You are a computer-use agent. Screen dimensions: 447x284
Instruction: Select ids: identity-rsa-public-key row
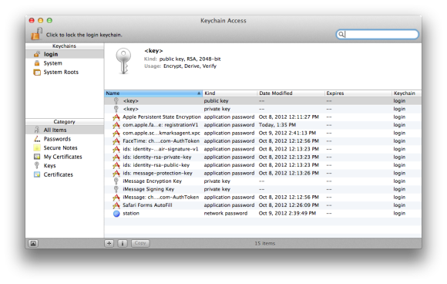tap(263, 165)
